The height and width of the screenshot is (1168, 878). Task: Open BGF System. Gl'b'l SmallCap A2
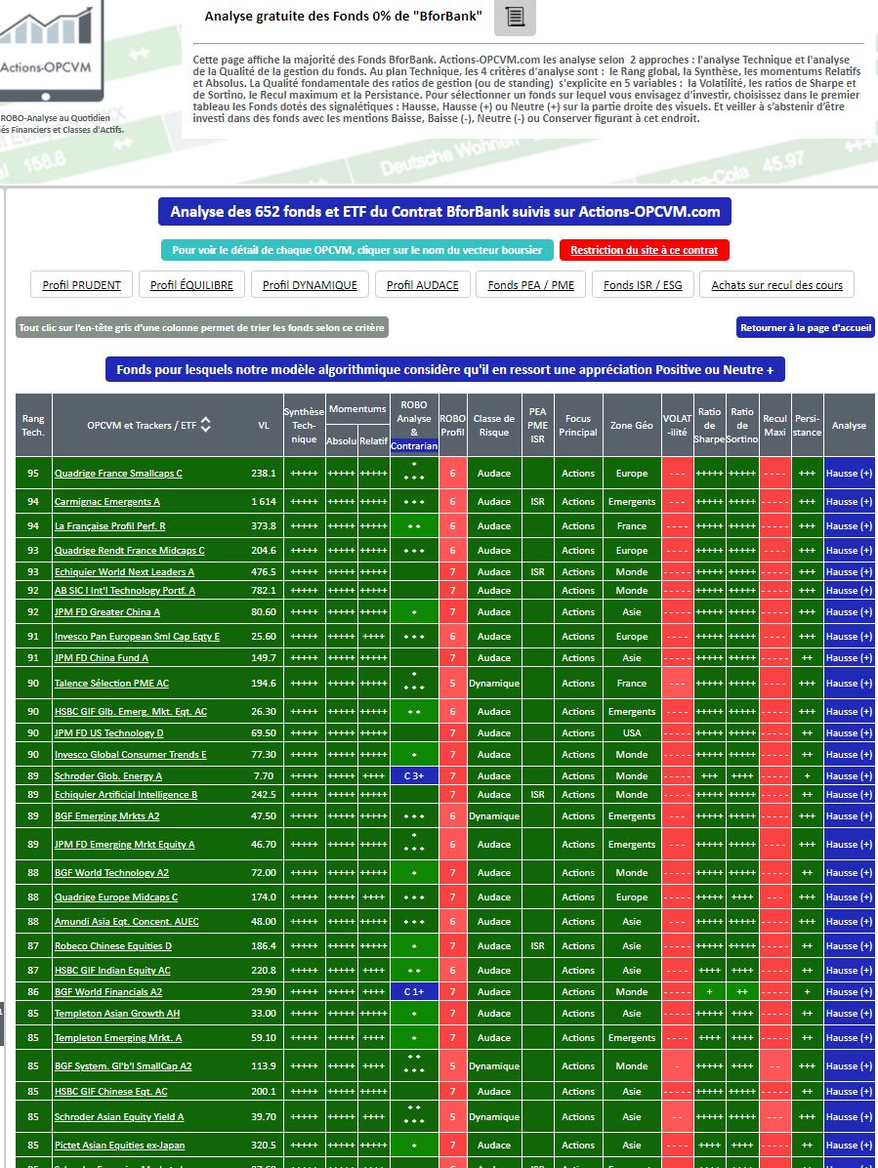pyautogui.click(x=123, y=1066)
